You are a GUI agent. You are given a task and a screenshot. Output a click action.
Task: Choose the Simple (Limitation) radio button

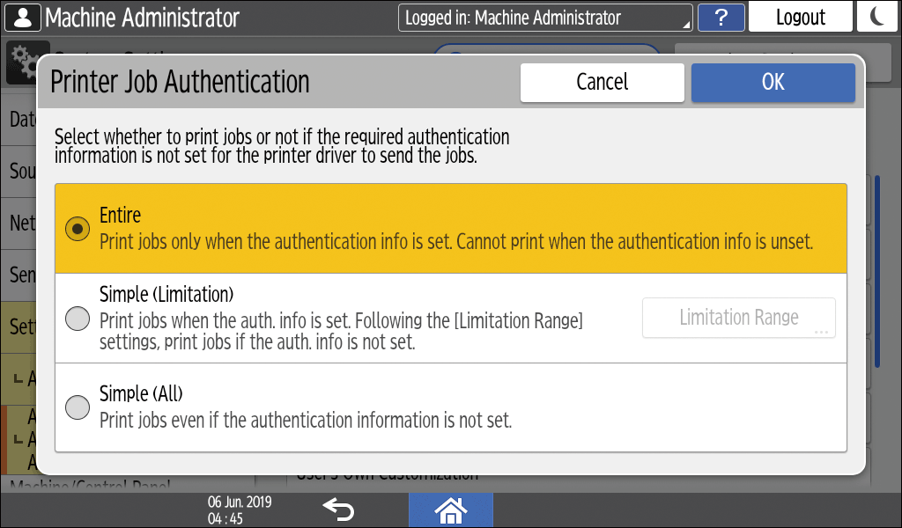coord(78,319)
